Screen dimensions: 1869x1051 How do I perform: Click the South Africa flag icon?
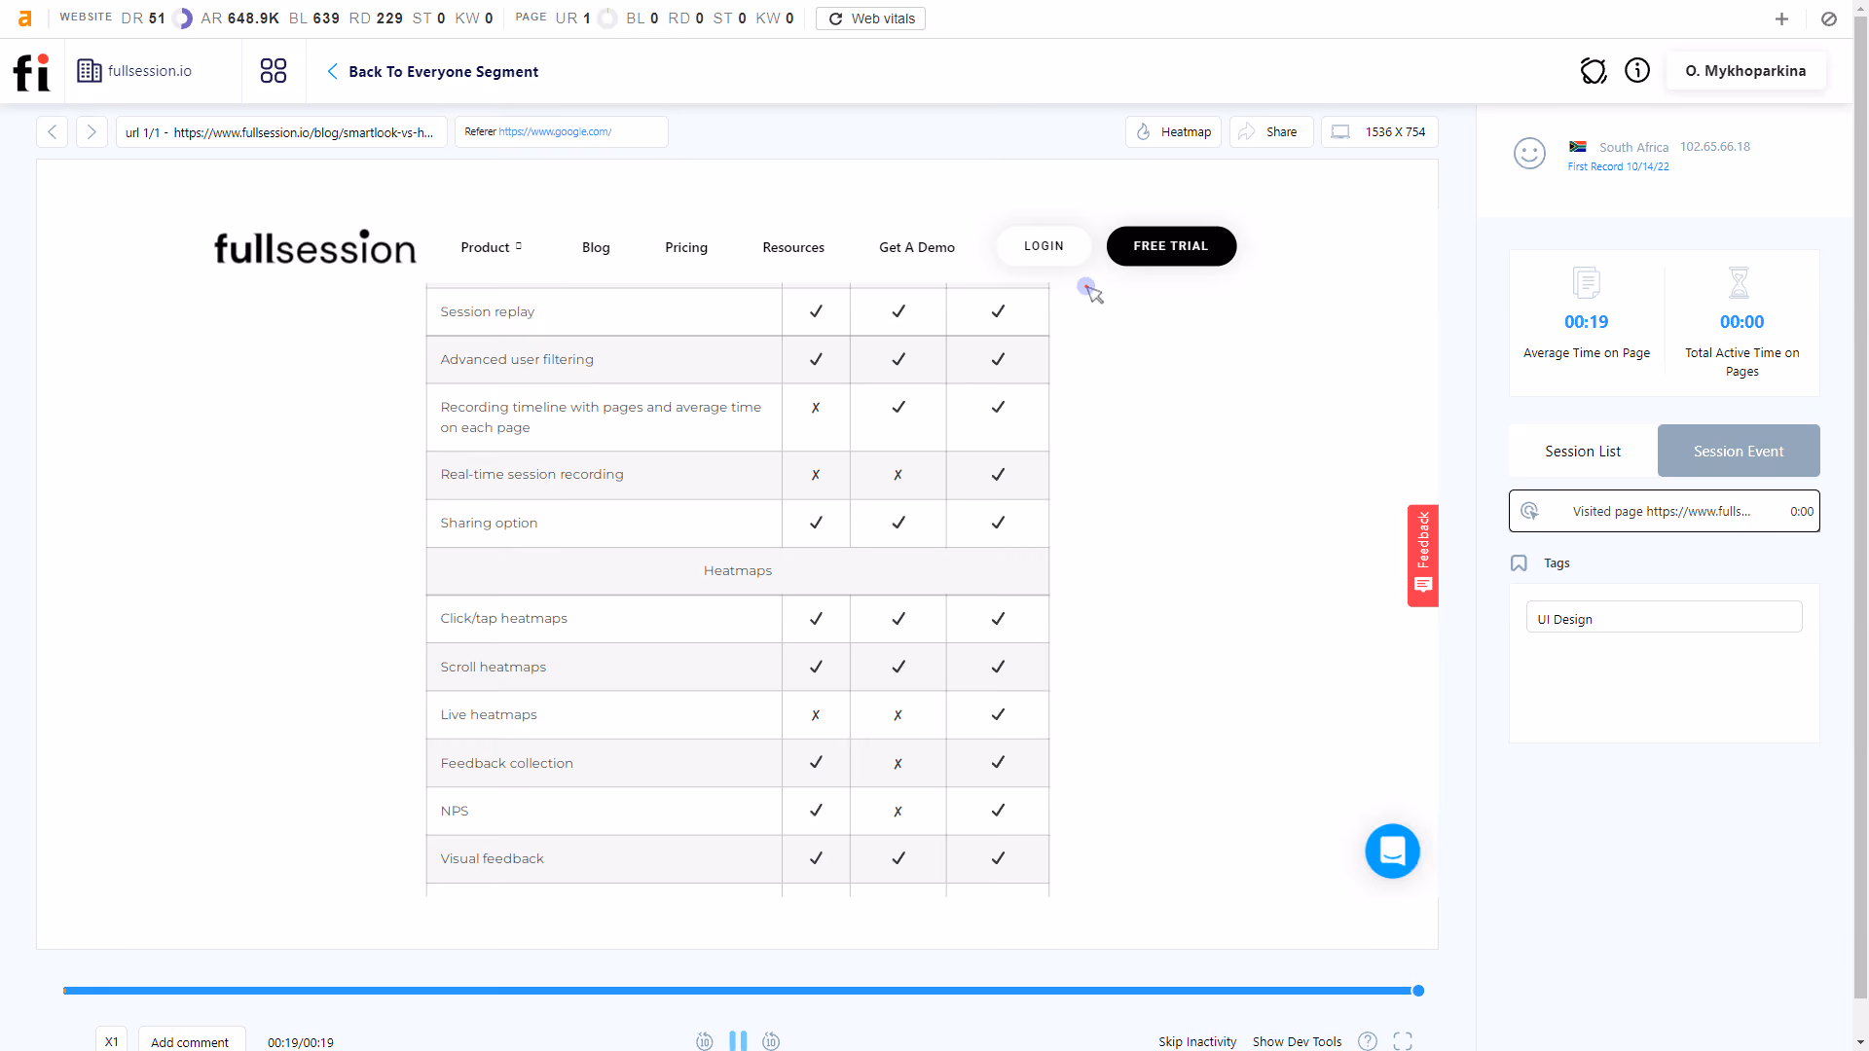pos(1578,147)
